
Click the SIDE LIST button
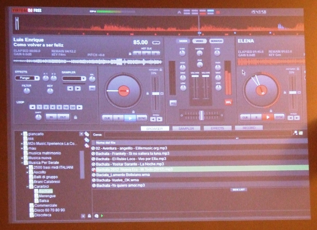coord(238,190)
